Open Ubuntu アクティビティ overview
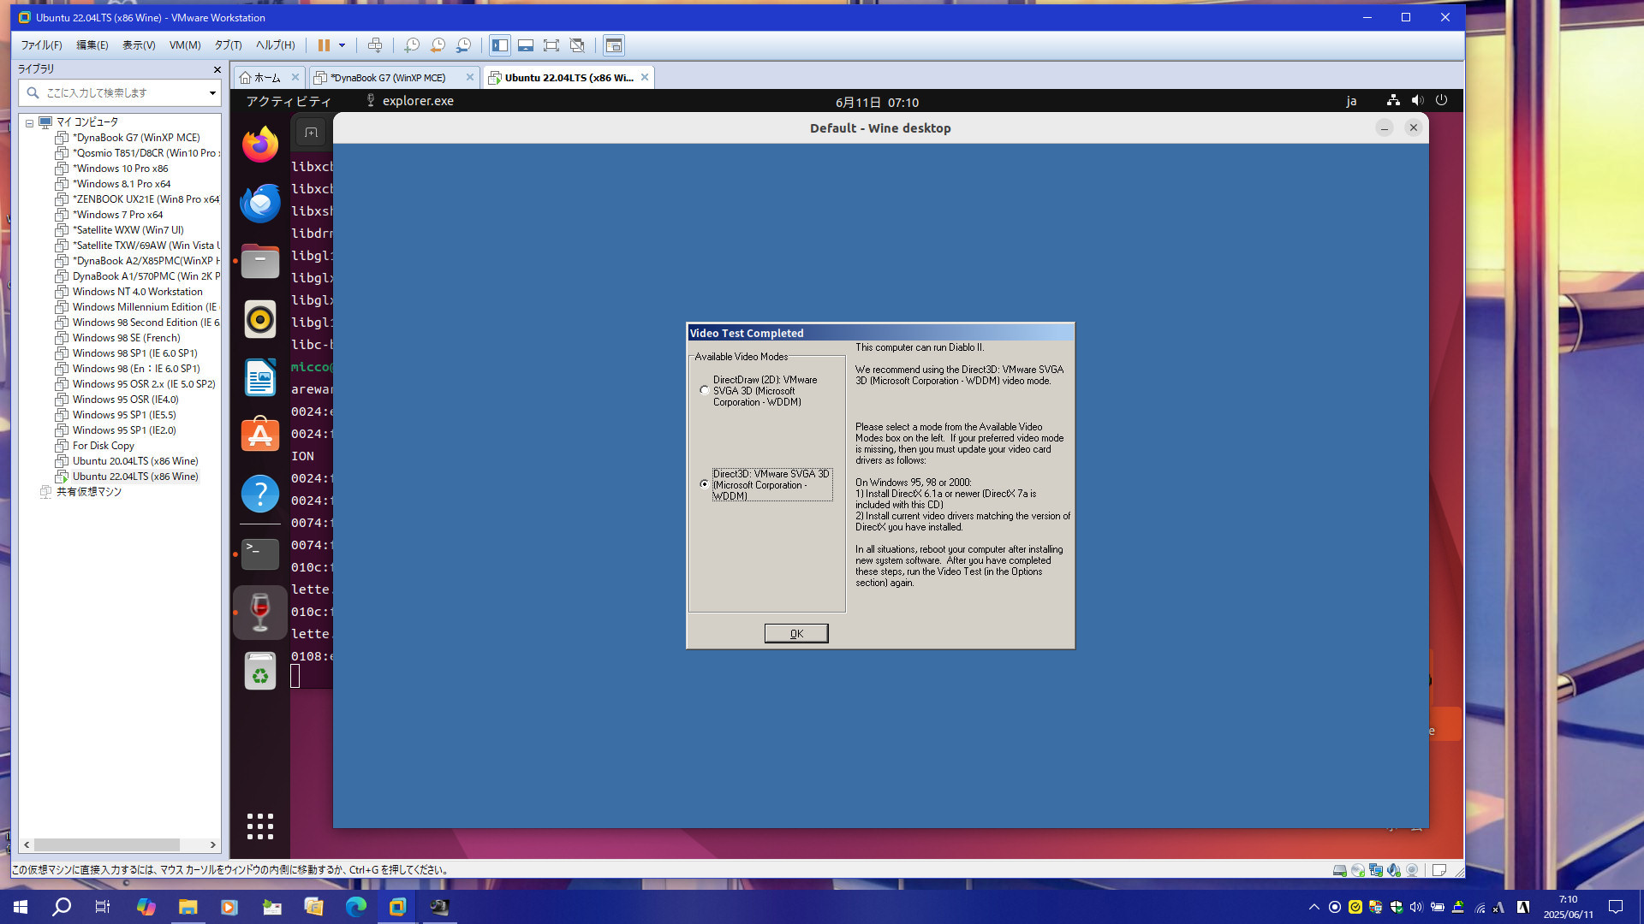The height and width of the screenshot is (924, 1644). [x=289, y=101]
